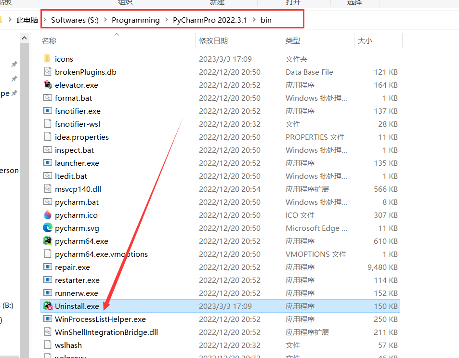Viewport: 459px width, 358px height.
Task: Select the wslhash file name
Action: (68, 345)
